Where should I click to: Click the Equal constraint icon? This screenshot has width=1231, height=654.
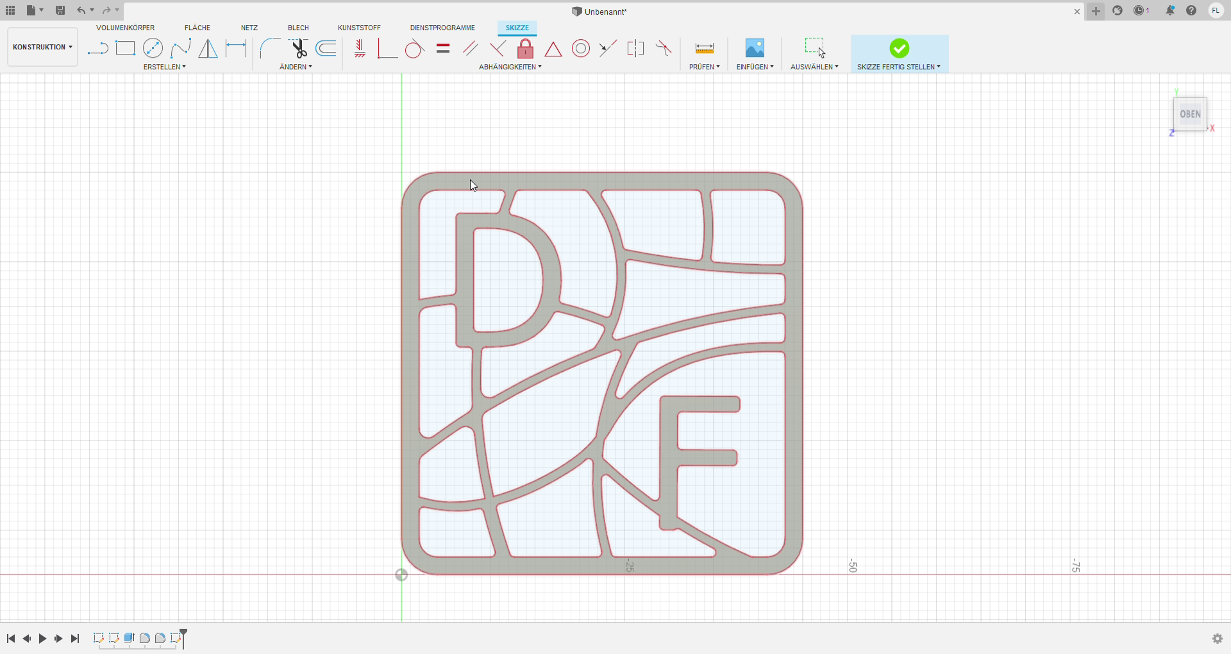442,49
